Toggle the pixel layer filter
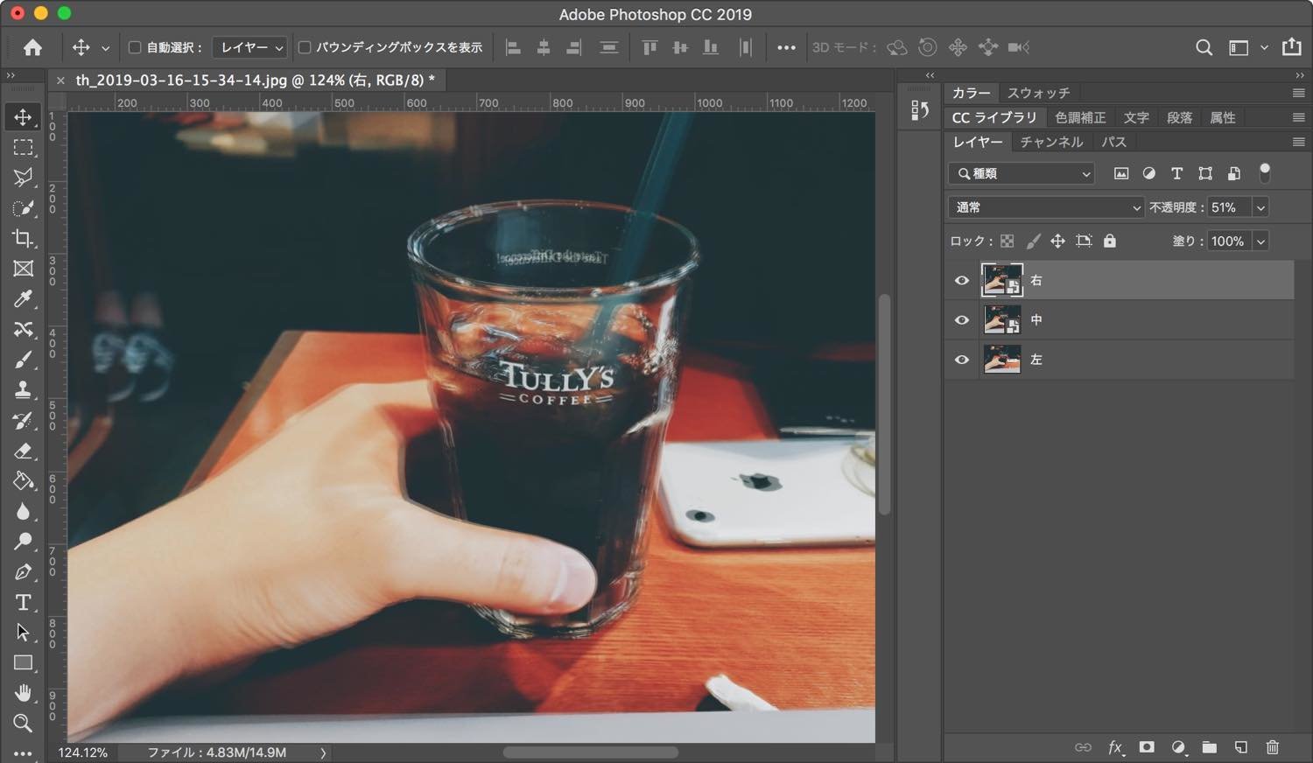Screen dimensions: 1313x763 click(x=1121, y=173)
